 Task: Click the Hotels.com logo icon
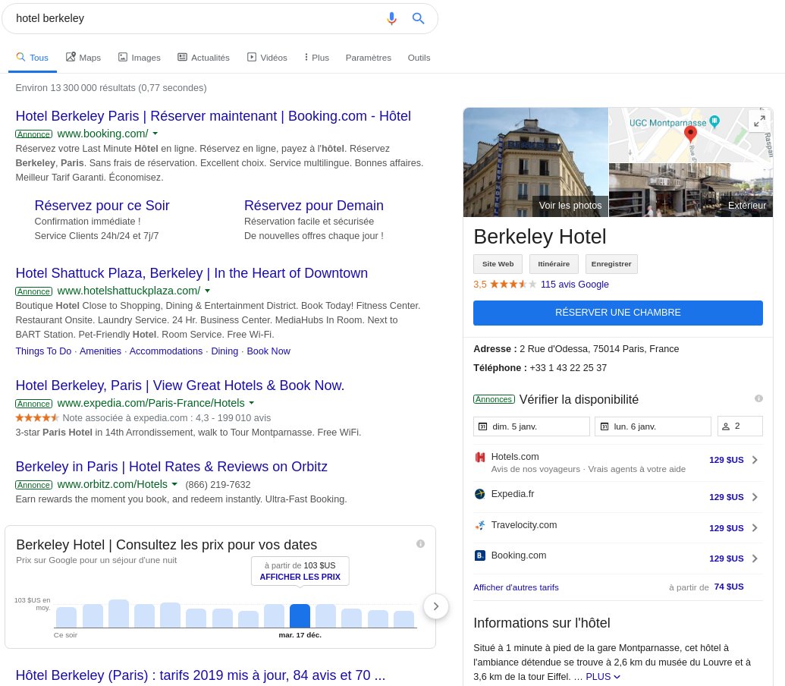[x=479, y=457]
